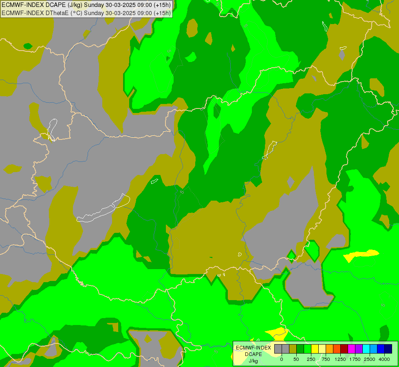Viewport: 399px width, 367px height.
Task: Click the legend value 50
Action: point(296,359)
